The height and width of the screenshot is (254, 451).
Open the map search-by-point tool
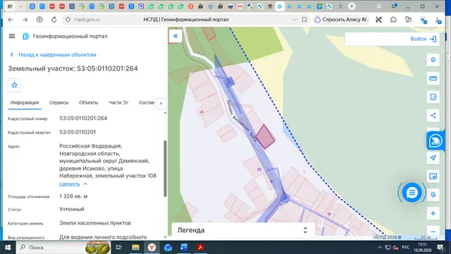pyautogui.click(x=433, y=195)
